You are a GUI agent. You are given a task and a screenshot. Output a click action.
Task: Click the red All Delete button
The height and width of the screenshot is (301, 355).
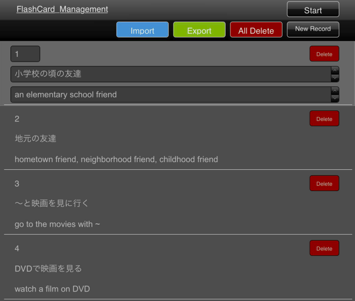(256, 30)
